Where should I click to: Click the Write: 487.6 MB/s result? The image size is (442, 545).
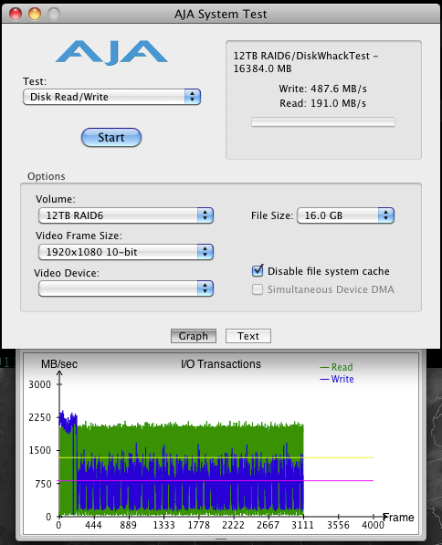tap(322, 89)
